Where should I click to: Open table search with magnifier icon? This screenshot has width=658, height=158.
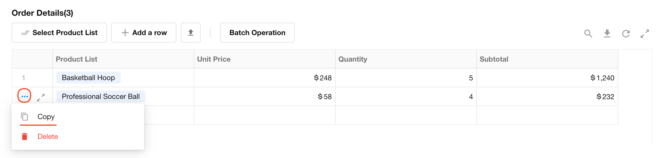tap(588, 33)
